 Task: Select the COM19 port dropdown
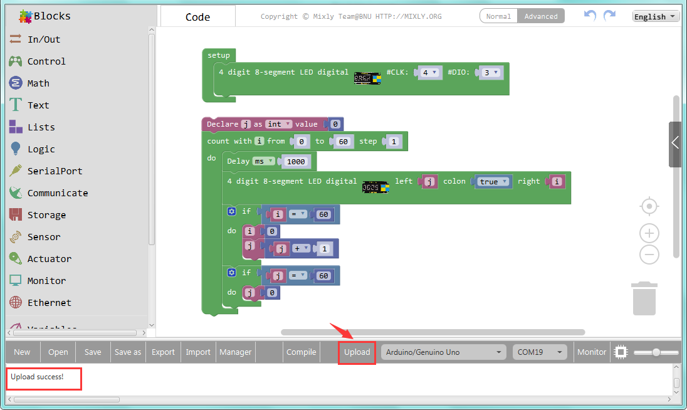pyautogui.click(x=539, y=352)
